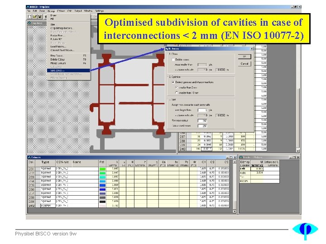Click Cancel in Split Zones dialog
326x244 pixels.
[x=244, y=64]
